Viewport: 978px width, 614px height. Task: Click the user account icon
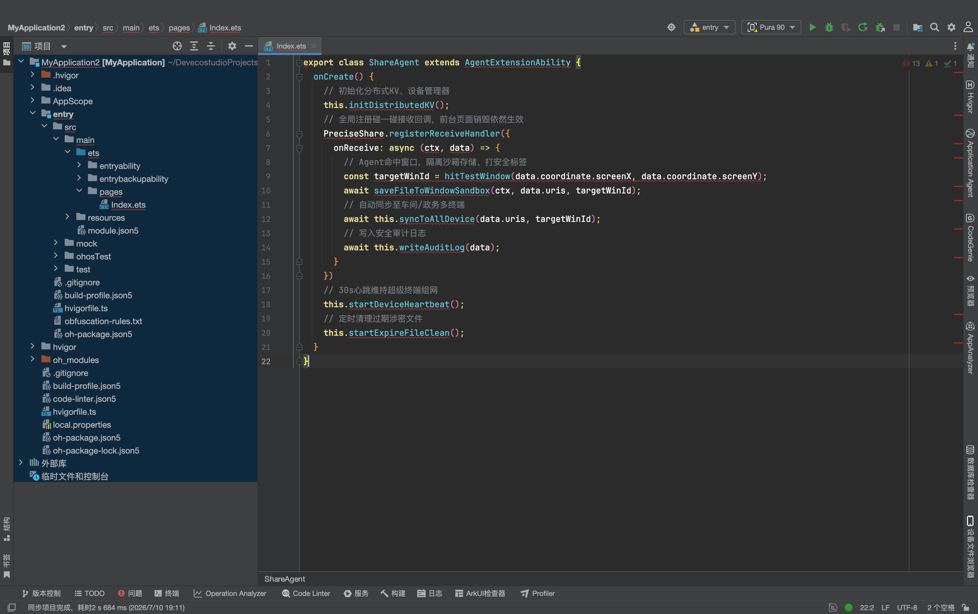tap(968, 27)
